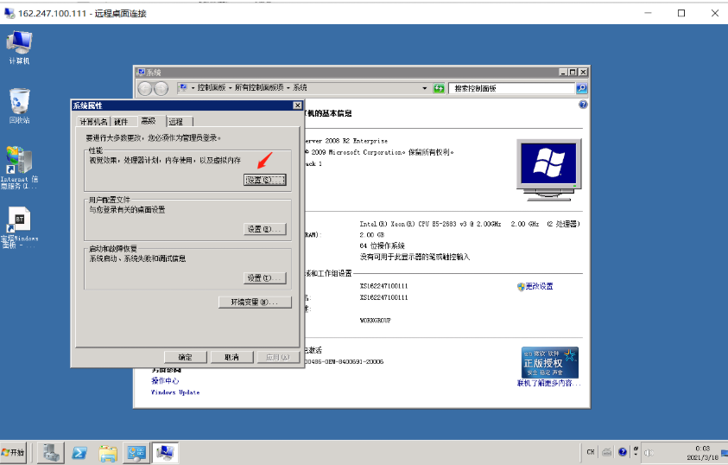This screenshot has width=728, height=465.
Task: Open the 回收站 recycle bin icon
Action: [x=19, y=106]
